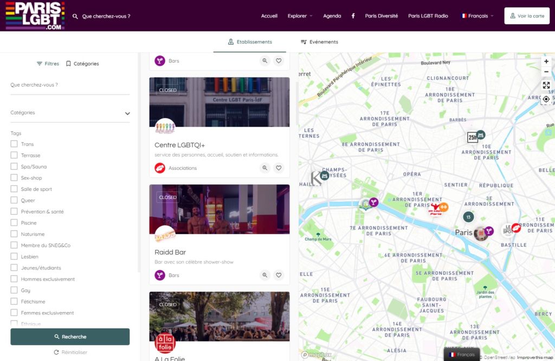Tick the Spa/Sauna checkbox
The image size is (555, 361).
pyautogui.click(x=14, y=166)
